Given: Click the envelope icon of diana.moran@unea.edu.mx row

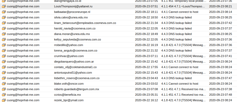Looking at the screenshot, I should (x=4, y=34).
